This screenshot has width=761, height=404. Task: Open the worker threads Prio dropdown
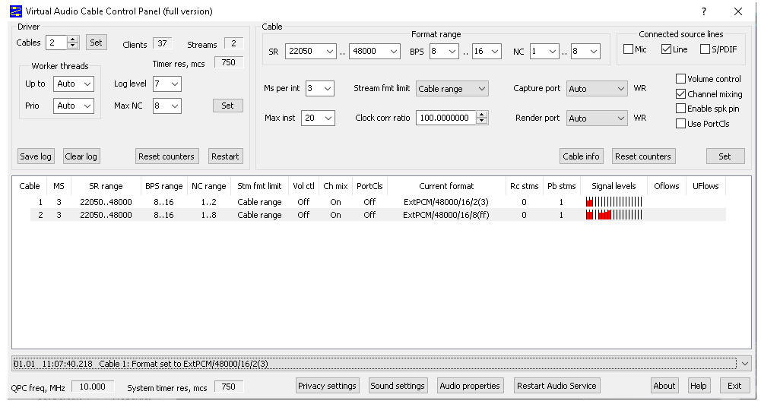[74, 106]
